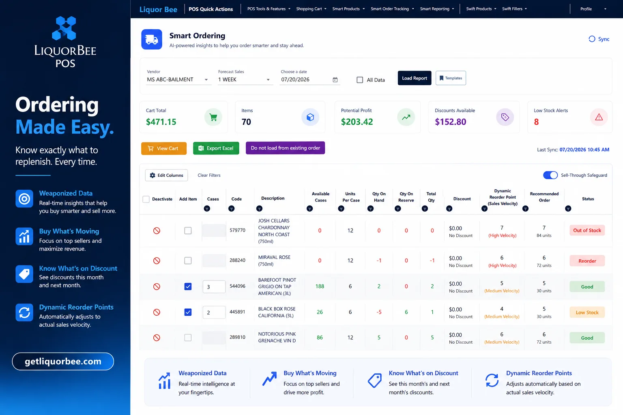Expand the Smart Order Tracking menu
This screenshot has height=415, width=623.
(393, 9)
